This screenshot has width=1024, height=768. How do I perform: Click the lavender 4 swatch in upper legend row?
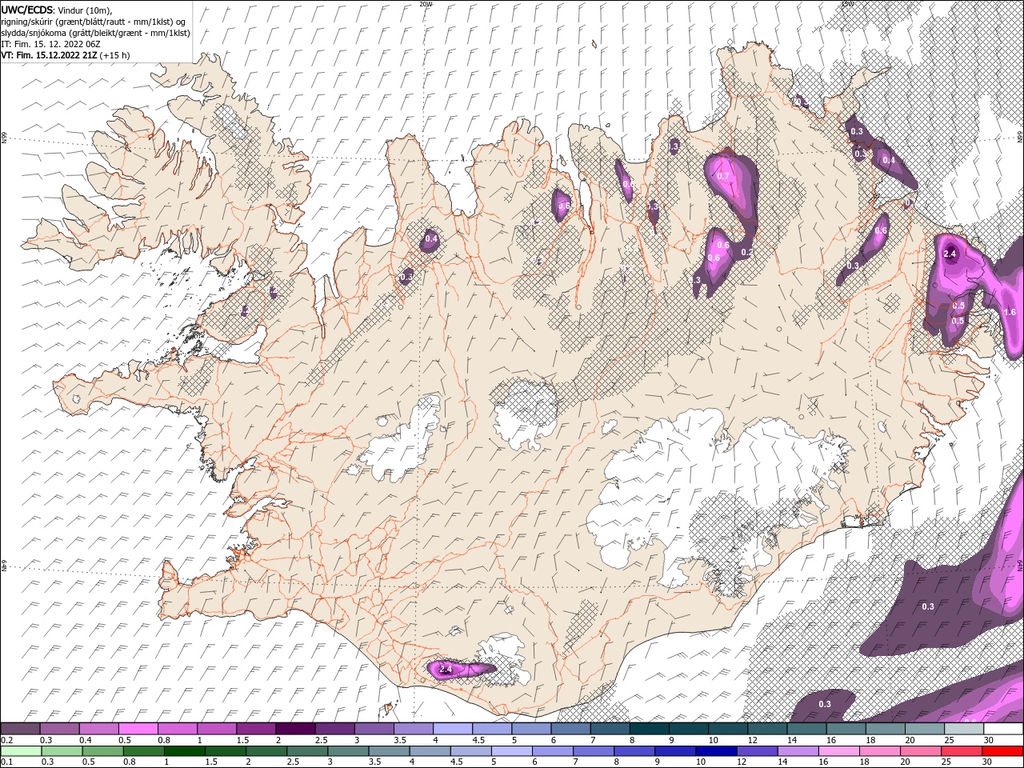(452, 729)
